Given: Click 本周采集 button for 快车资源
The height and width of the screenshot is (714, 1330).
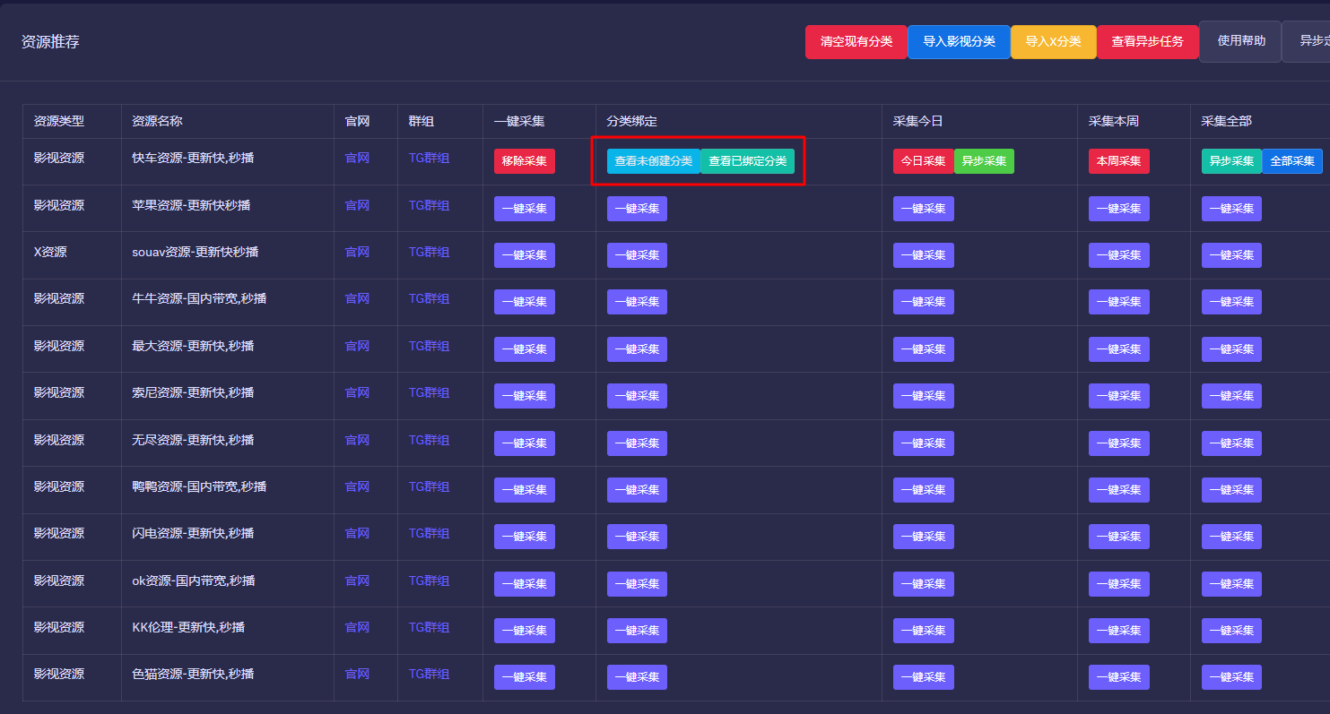Looking at the screenshot, I should tap(1118, 161).
